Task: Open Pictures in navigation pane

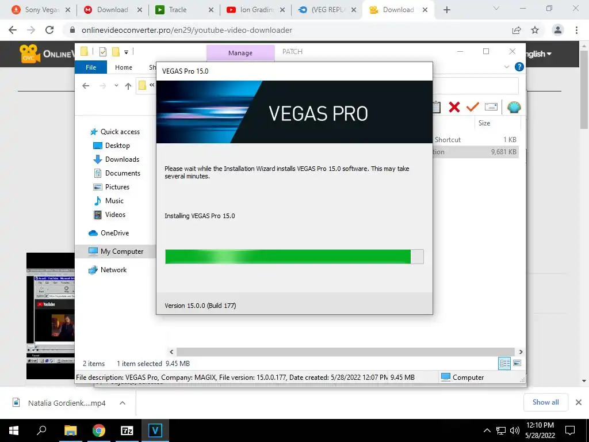Action: [x=117, y=187]
